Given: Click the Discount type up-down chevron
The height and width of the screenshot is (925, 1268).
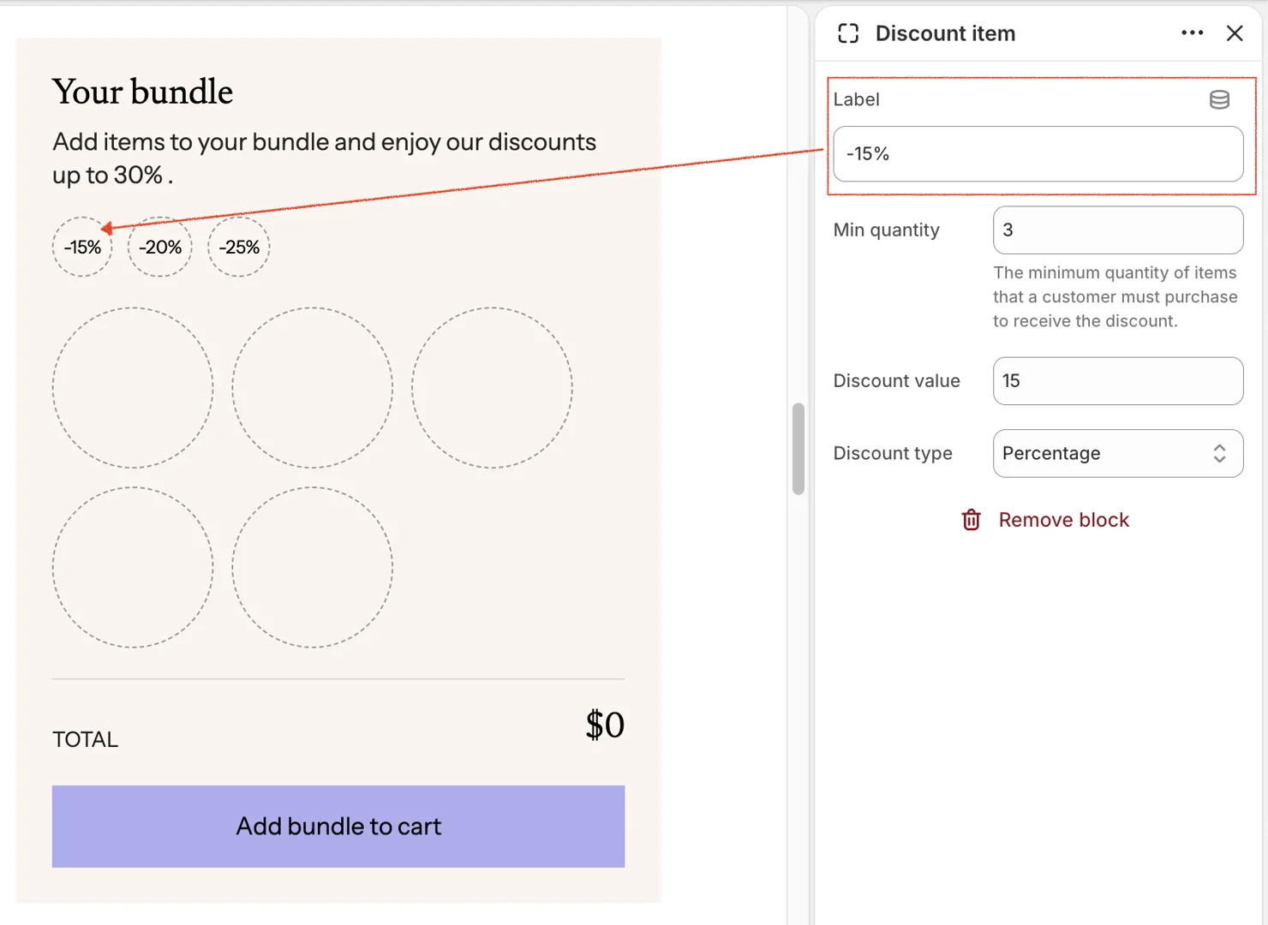Looking at the screenshot, I should [x=1219, y=453].
